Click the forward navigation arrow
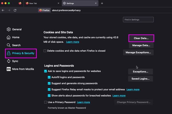172x114 pixels. [x=9, y=10]
